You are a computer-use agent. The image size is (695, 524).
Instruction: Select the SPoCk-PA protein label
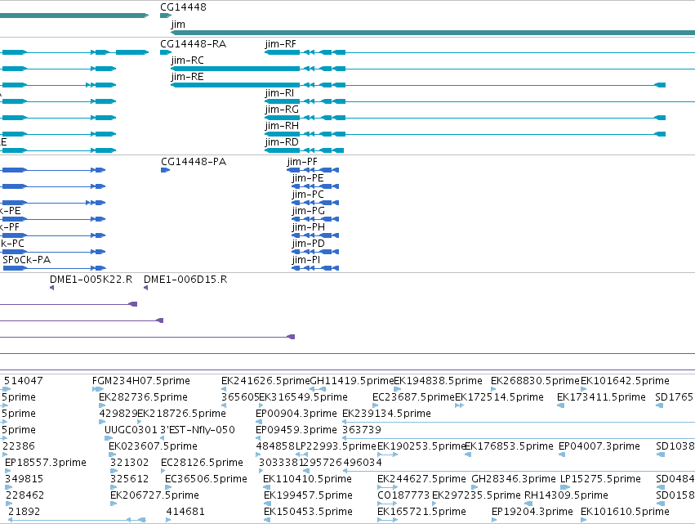27,260
